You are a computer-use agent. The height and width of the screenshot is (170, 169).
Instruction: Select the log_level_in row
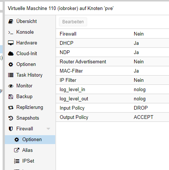(x=112, y=89)
